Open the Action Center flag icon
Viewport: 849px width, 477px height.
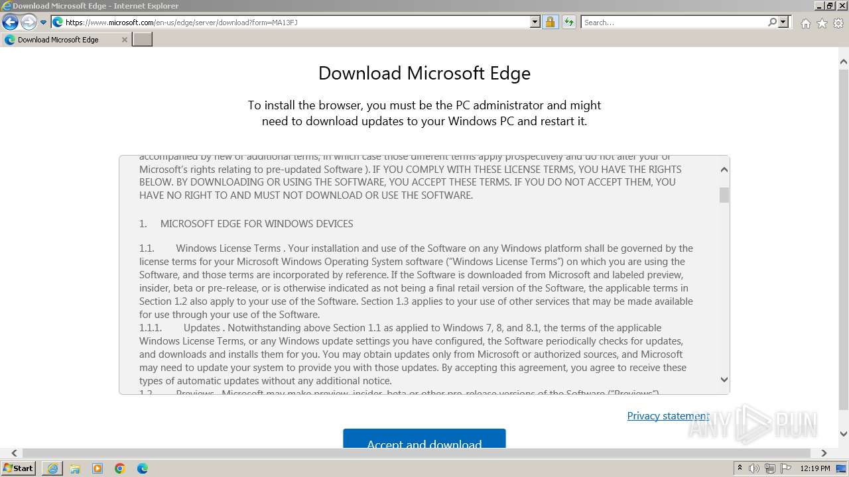coord(786,468)
